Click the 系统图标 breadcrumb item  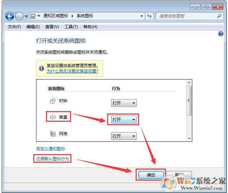coord(85,16)
